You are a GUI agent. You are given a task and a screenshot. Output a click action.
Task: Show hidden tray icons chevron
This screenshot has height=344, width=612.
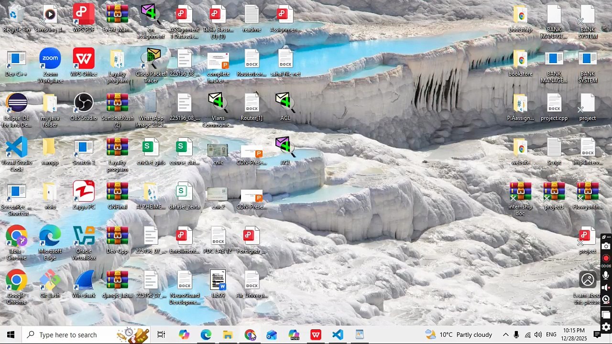pyautogui.click(x=505, y=335)
